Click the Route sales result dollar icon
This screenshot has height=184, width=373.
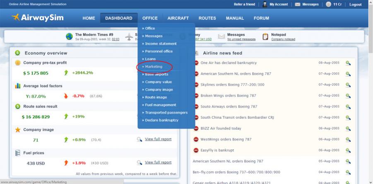(18, 106)
